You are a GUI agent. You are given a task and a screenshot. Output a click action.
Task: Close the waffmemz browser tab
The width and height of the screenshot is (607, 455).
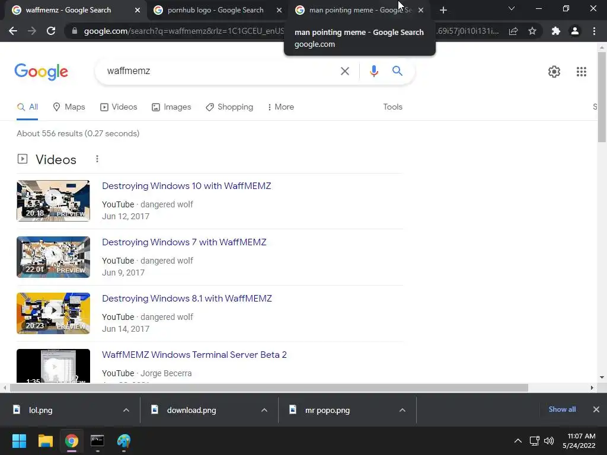tap(138, 10)
